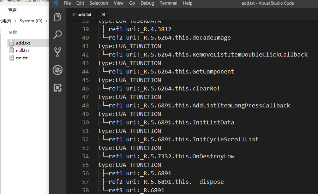The image size is (318, 194).
Task: Open the Debug menu
Action: pos(147,3)
